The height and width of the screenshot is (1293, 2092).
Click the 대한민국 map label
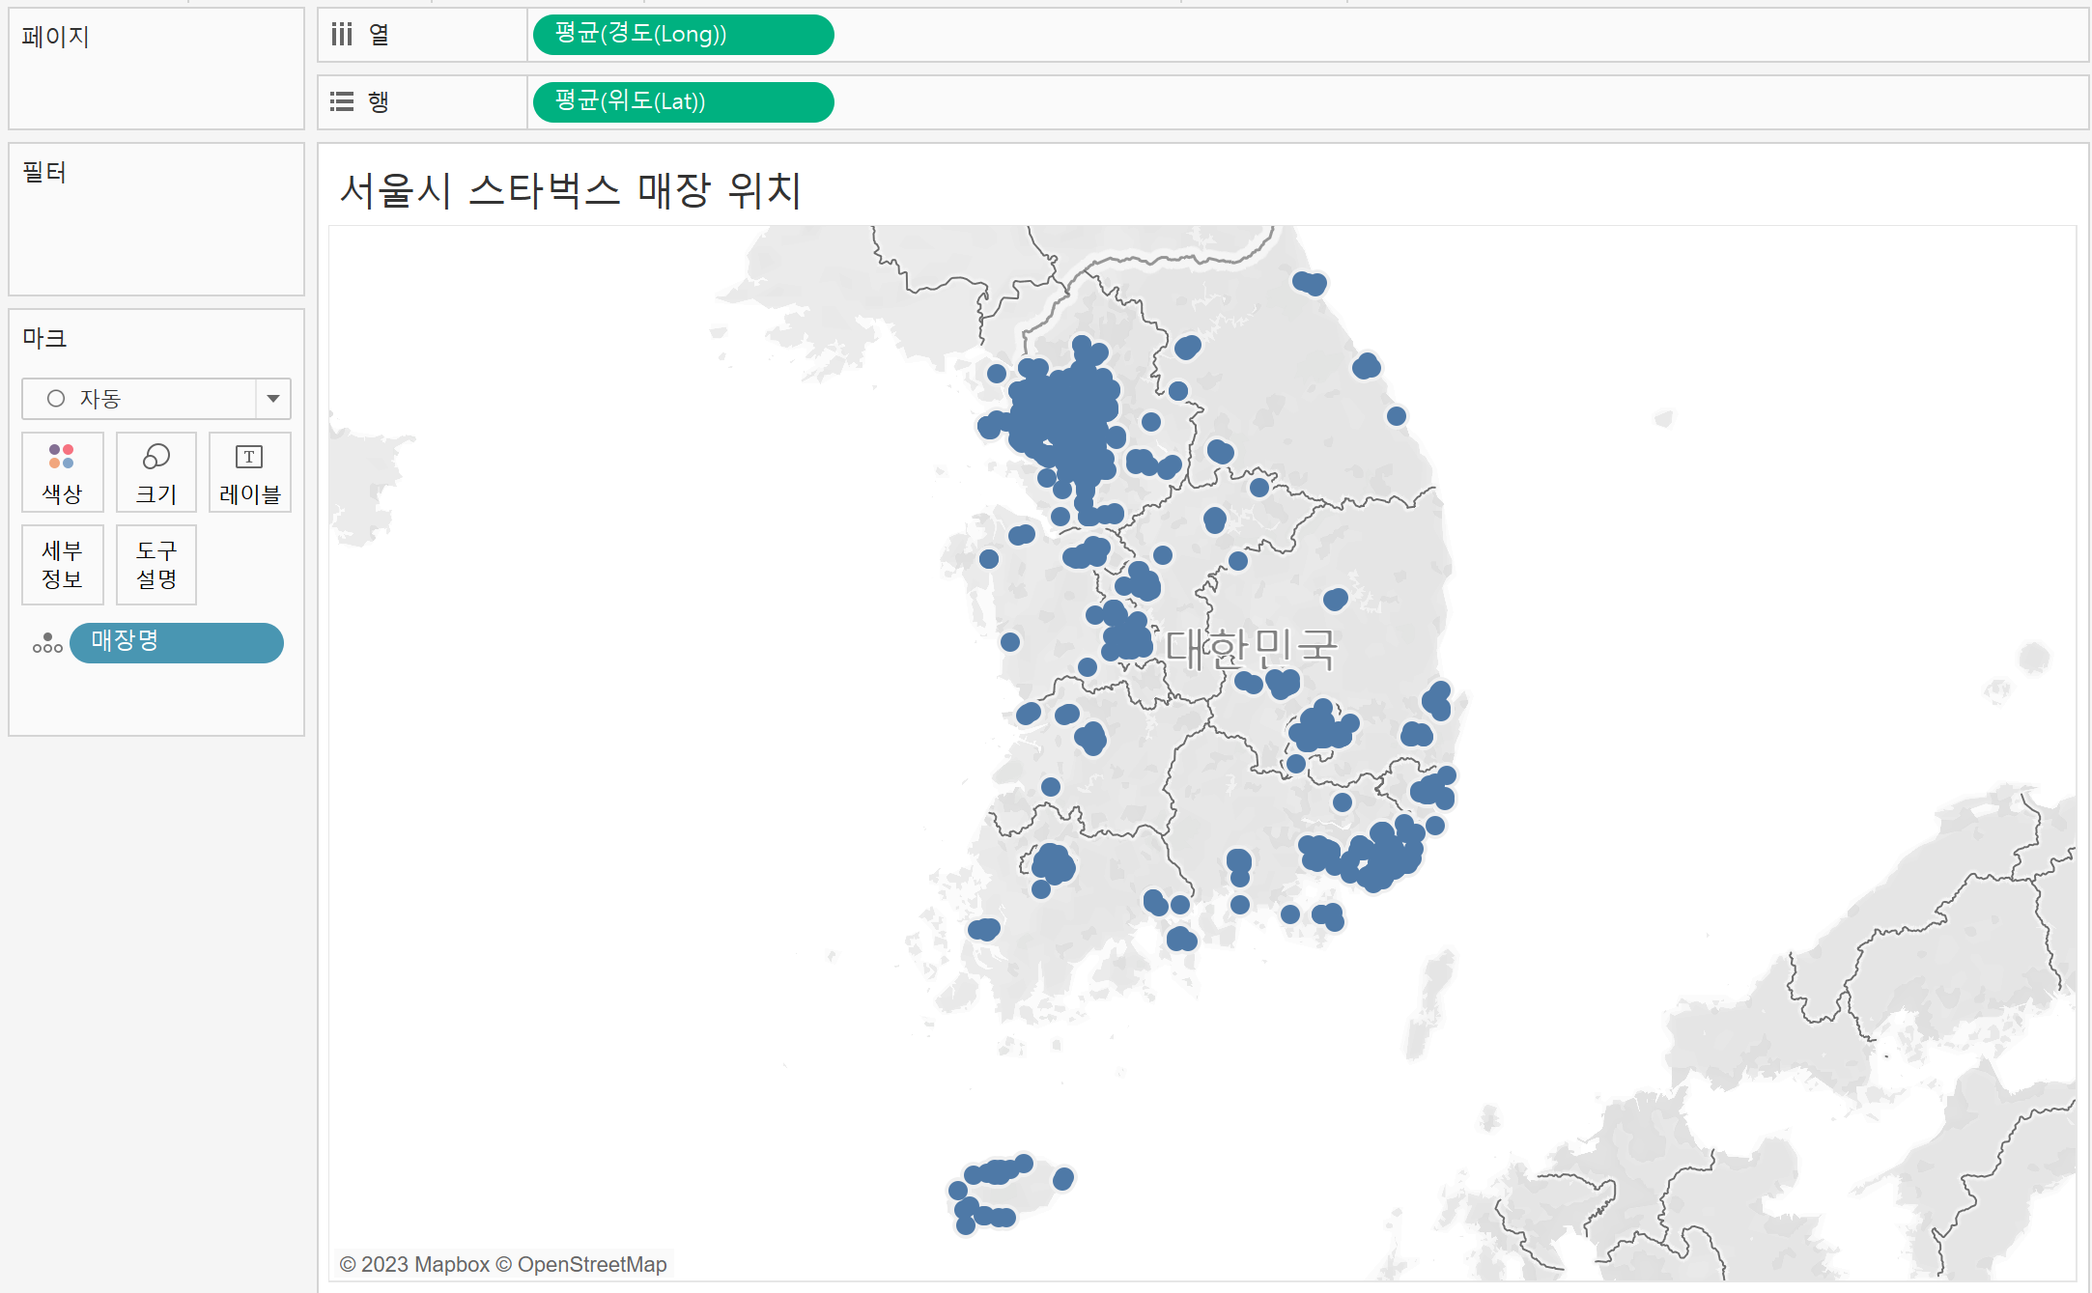click(1251, 648)
